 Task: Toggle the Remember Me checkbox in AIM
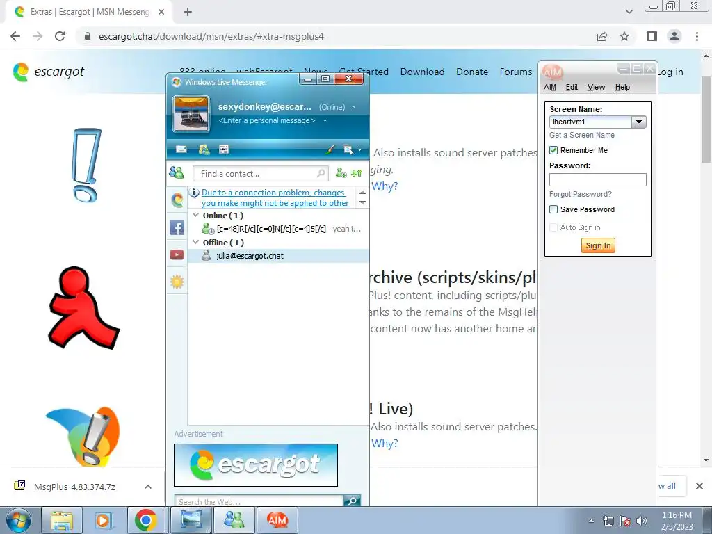pyautogui.click(x=553, y=150)
